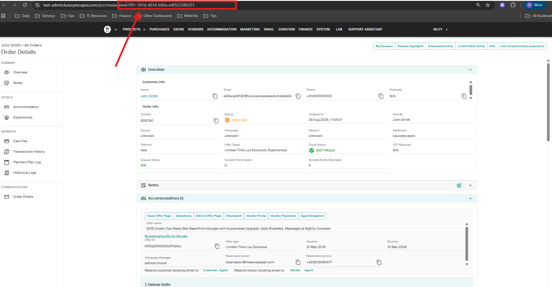Collapse the Accommodations section

[x=470, y=199]
